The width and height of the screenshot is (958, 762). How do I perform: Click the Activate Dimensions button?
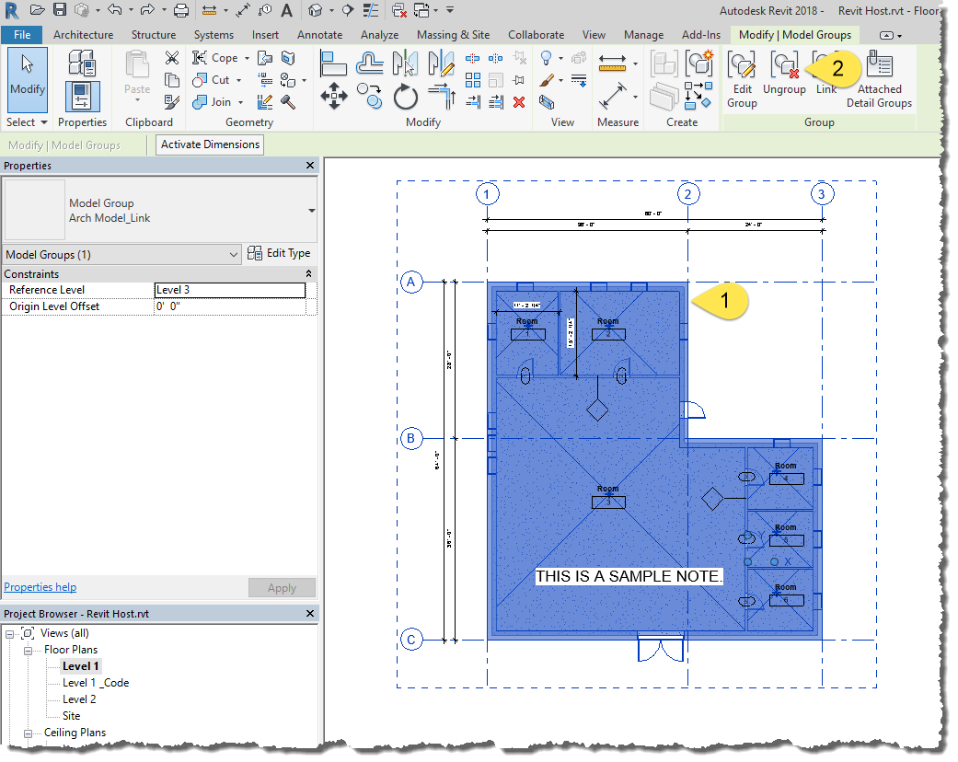tap(209, 144)
